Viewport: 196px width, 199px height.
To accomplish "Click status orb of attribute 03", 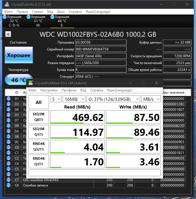I will (9, 104).
